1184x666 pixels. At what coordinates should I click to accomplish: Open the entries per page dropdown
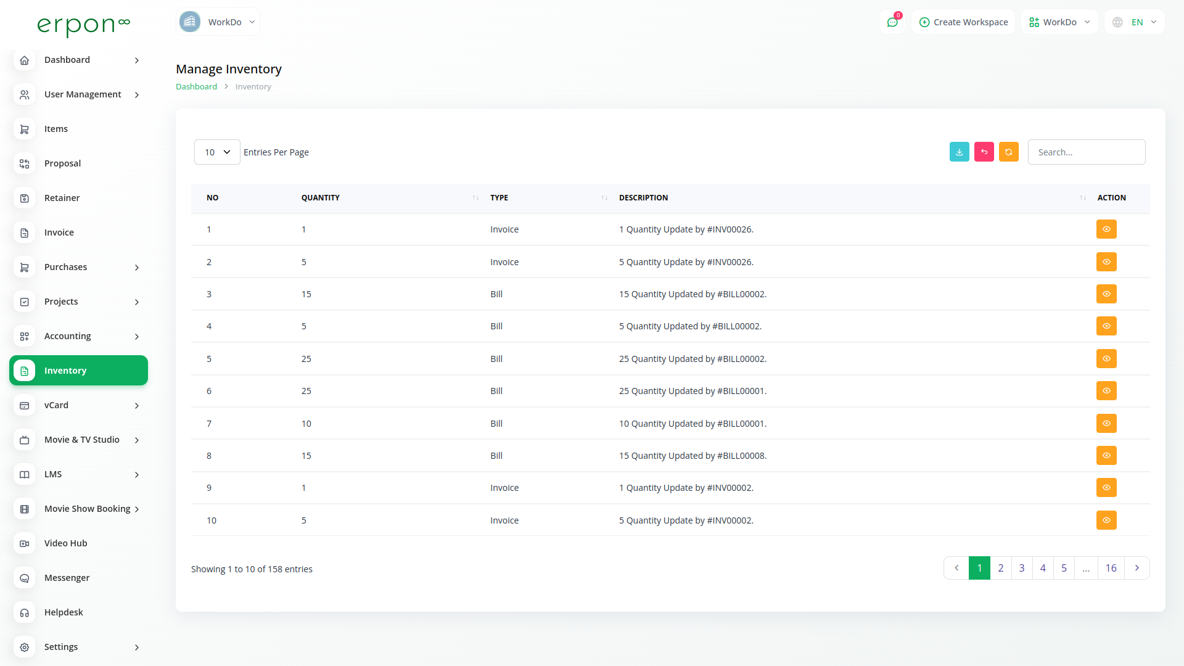point(217,152)
